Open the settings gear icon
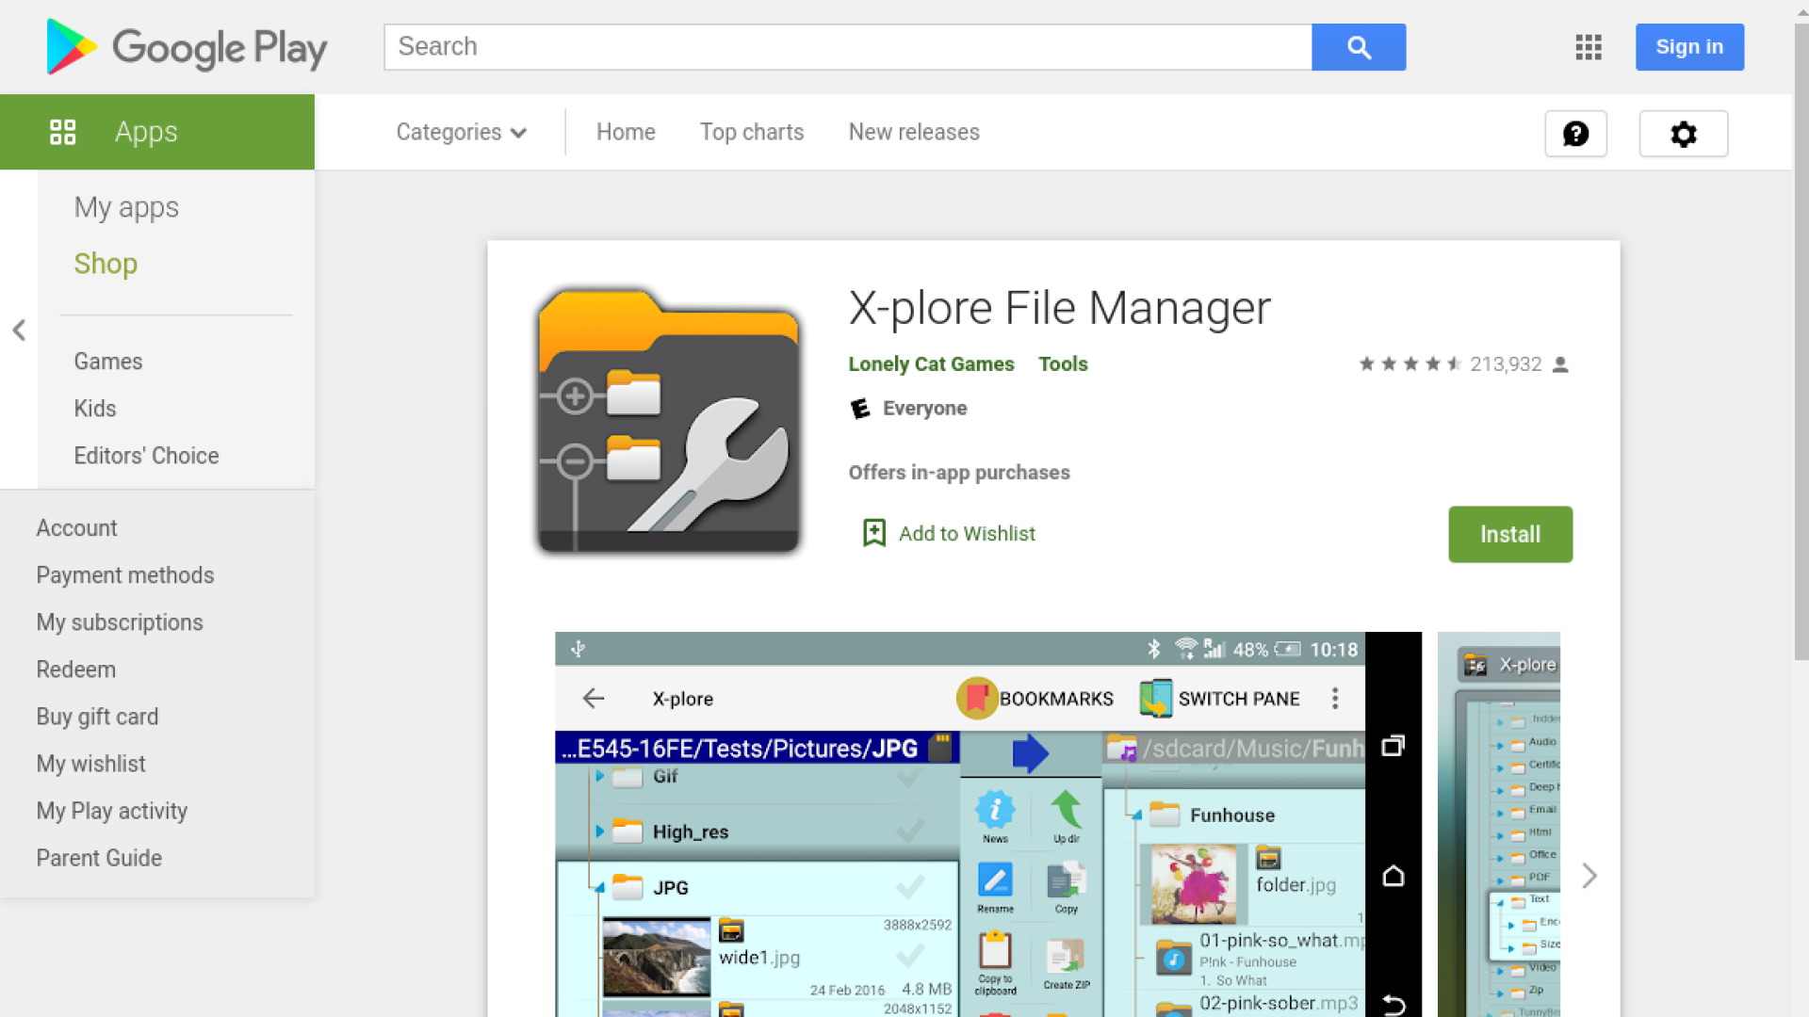 pos(1684,134)
